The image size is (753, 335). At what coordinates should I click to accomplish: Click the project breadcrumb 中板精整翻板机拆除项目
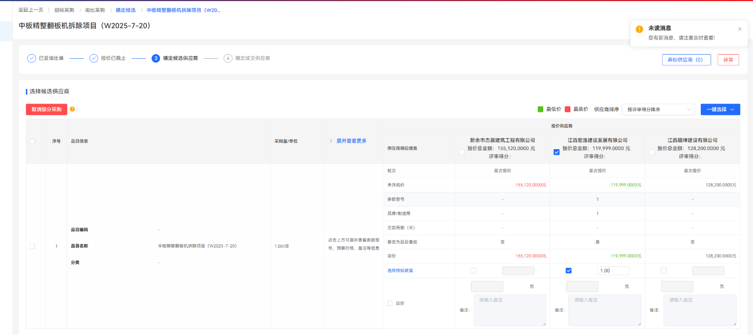[184, 10]
